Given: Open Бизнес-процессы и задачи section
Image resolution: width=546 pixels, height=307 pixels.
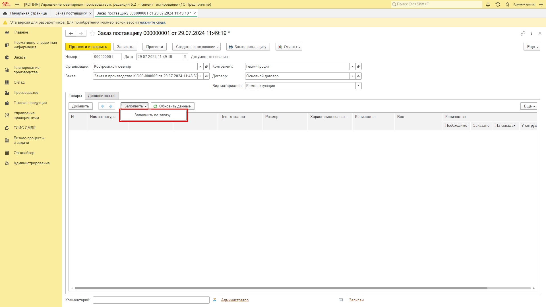Looking at the screenshot, I should click(x=31, y=140).
